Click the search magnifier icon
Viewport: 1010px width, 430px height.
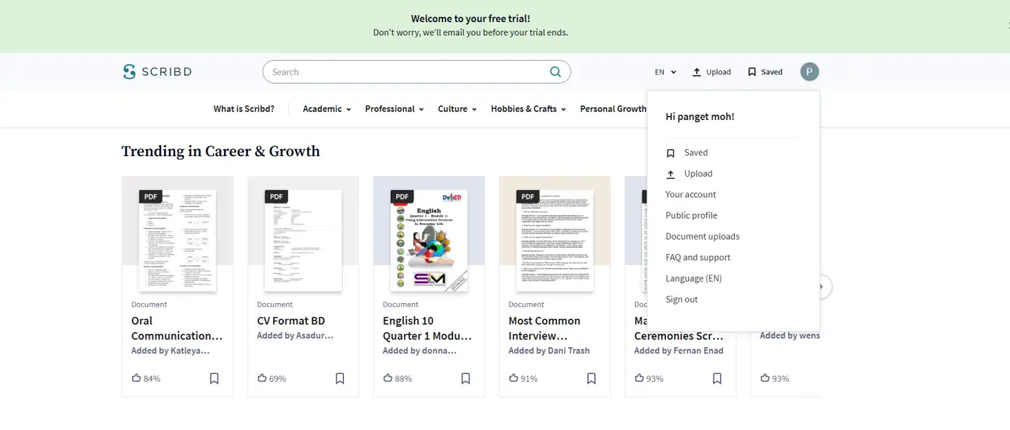555,72
